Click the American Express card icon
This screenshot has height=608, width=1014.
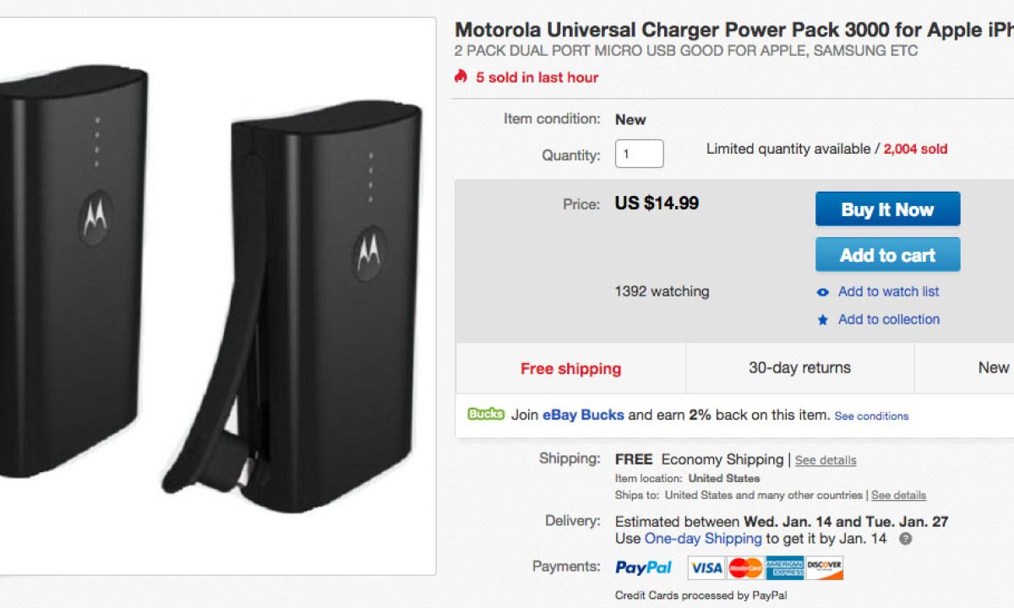click(x=785, y=567)
